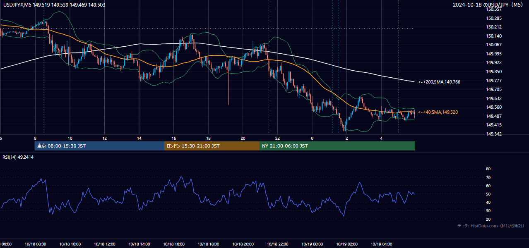Image resolution: width=529 pixels, height=248 pixels.
Task: Click the 10/18 18:00 time axis label
Action: click(x=208, y=244)
